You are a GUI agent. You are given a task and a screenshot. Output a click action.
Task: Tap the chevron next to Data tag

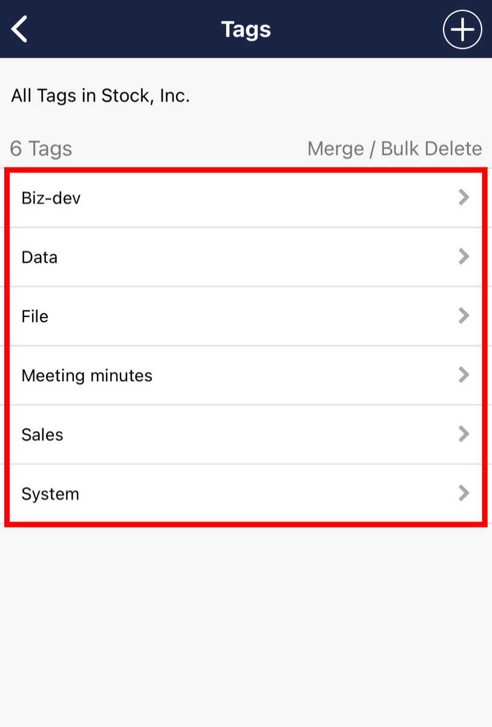click(464, 256)
